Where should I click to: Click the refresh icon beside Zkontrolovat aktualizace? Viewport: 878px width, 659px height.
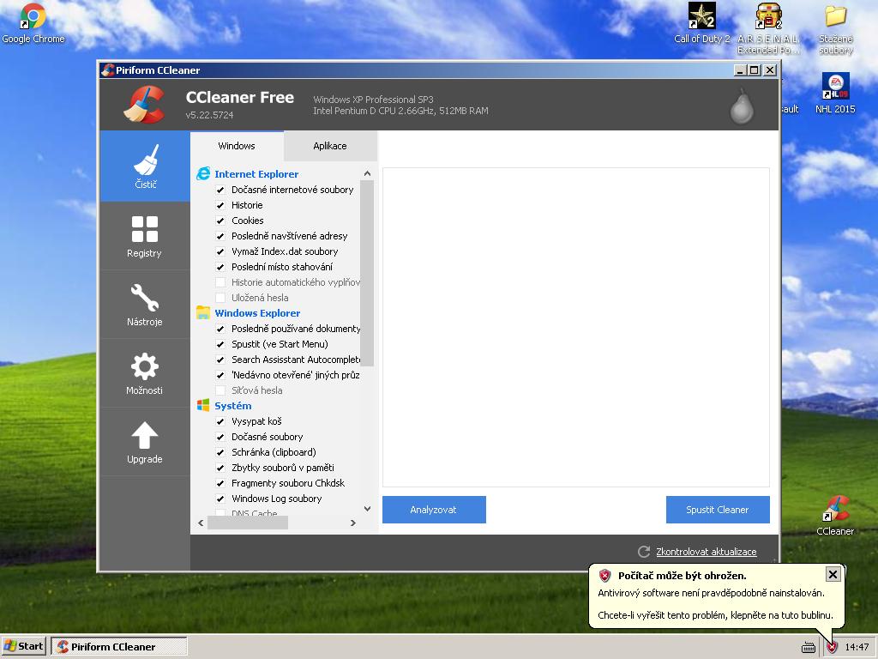click(644, 552)
